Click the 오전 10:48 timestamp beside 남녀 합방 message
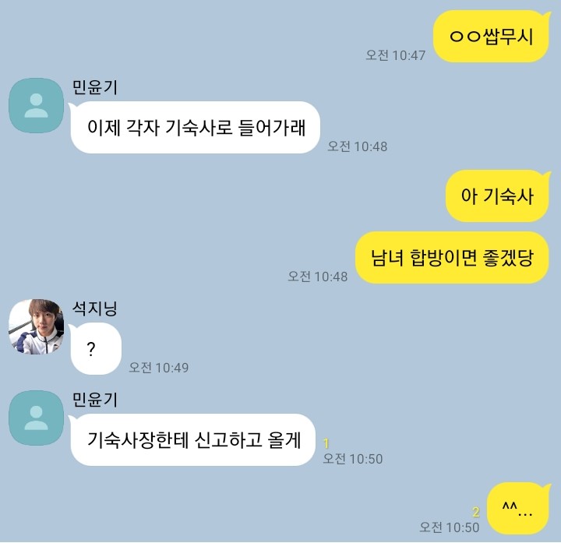The width and height of the screenshot is (561, 543). [318, 277]
